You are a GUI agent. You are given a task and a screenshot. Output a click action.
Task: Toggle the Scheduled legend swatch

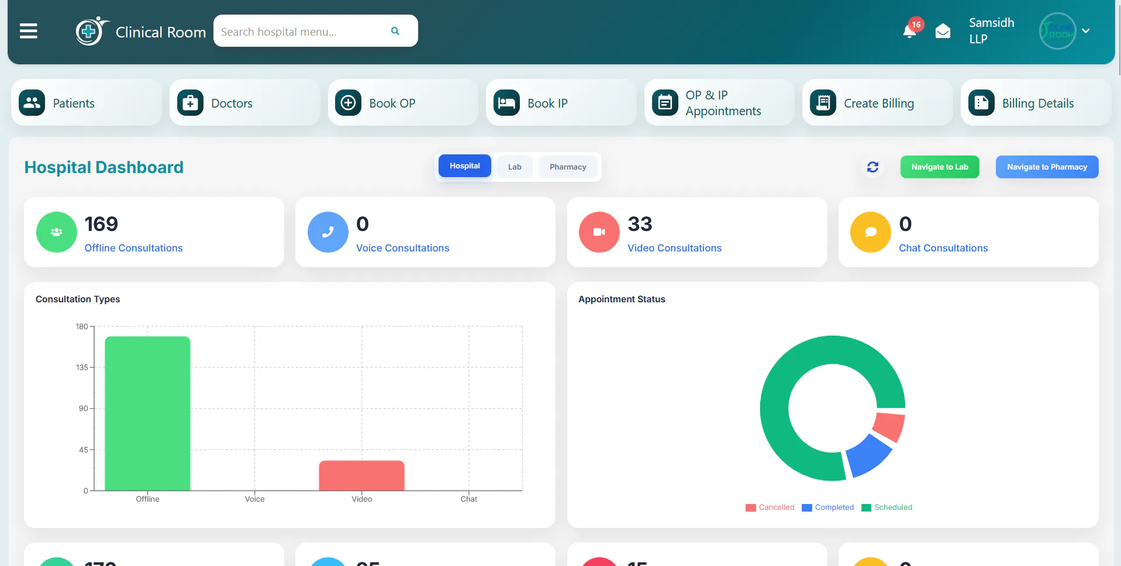point(867,508)
